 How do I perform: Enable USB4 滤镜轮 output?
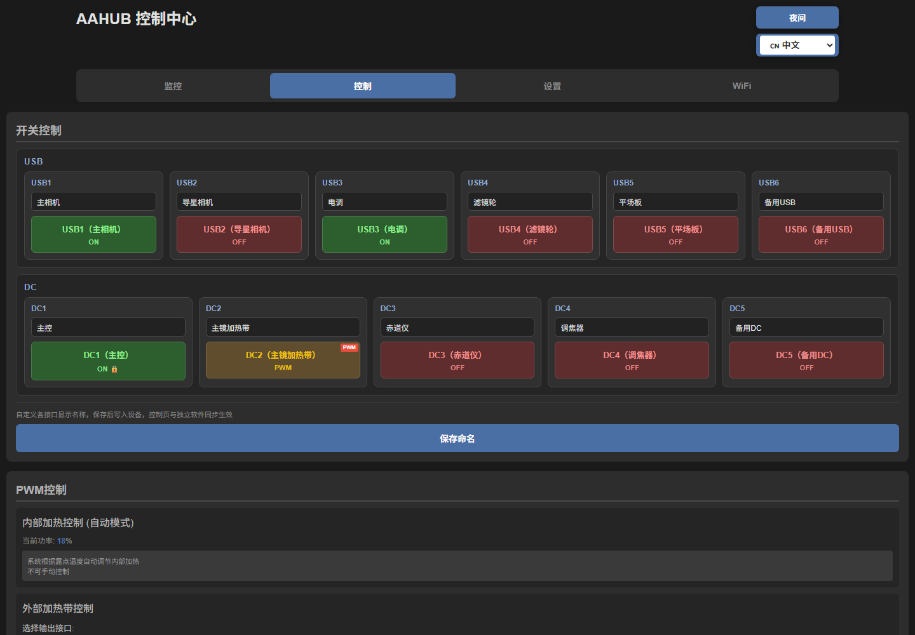(x=530, y=234)
